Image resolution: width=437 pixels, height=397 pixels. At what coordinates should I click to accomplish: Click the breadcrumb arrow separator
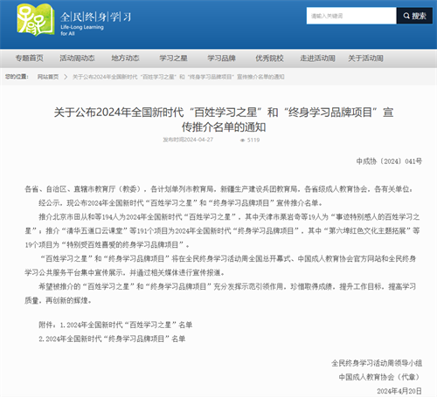66,77
